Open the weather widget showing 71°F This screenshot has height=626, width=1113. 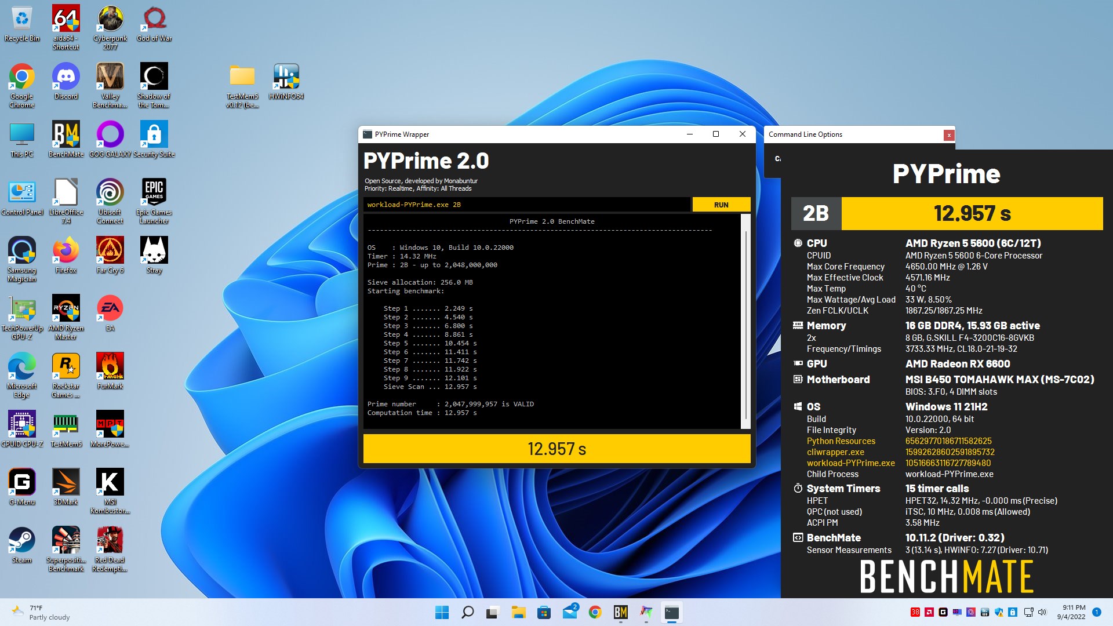click(41, 612)
